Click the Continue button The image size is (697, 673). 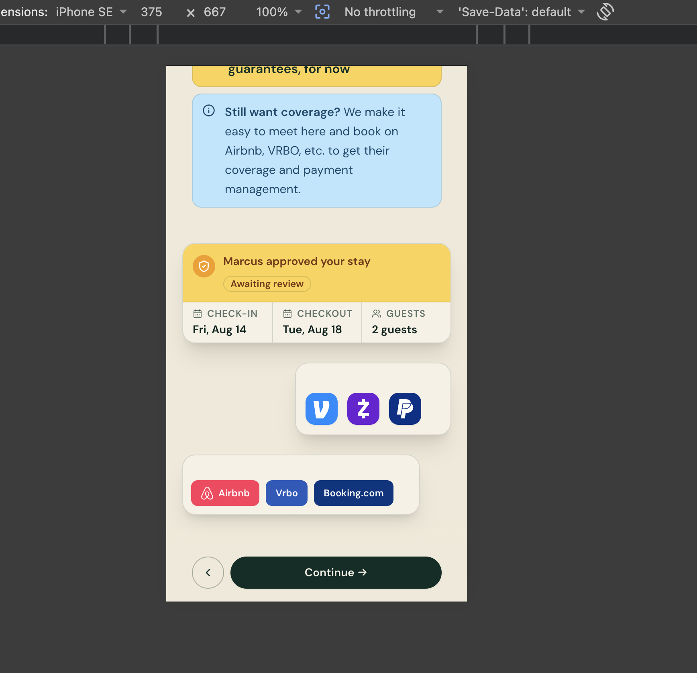pyautogui.click(x=336, y=573)
